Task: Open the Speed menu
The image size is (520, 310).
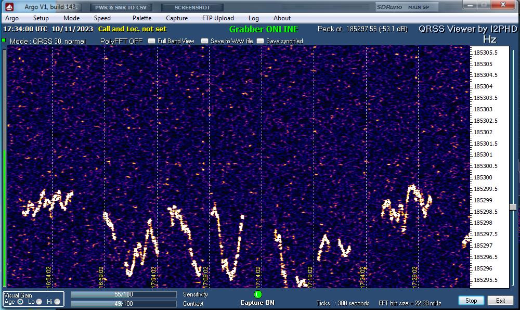Action: tap(102, 18)
